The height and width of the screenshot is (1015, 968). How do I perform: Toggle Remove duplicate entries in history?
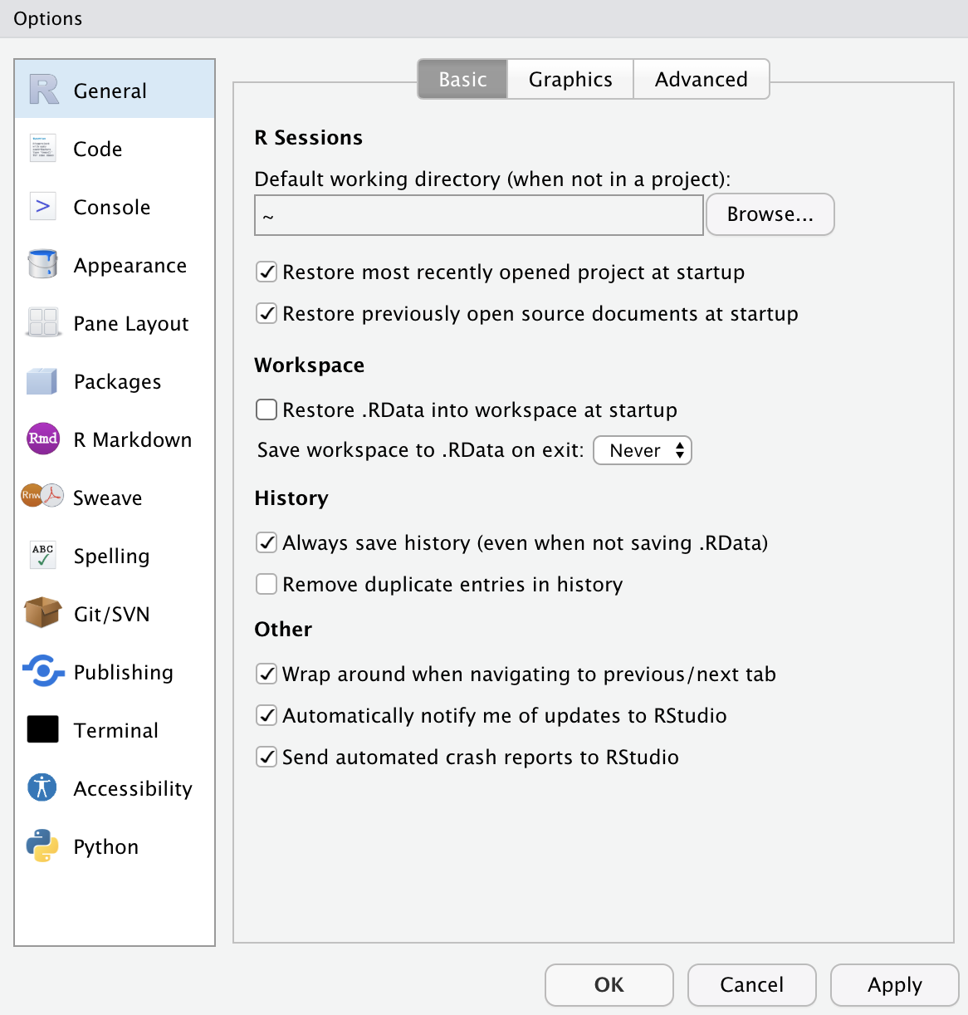(266, 585)
